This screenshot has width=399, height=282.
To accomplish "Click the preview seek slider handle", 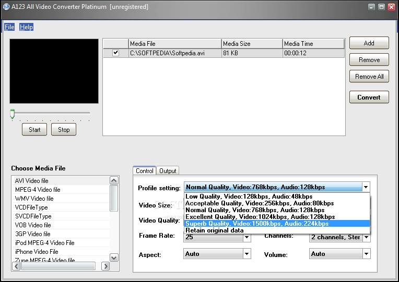I will [12, 114].
